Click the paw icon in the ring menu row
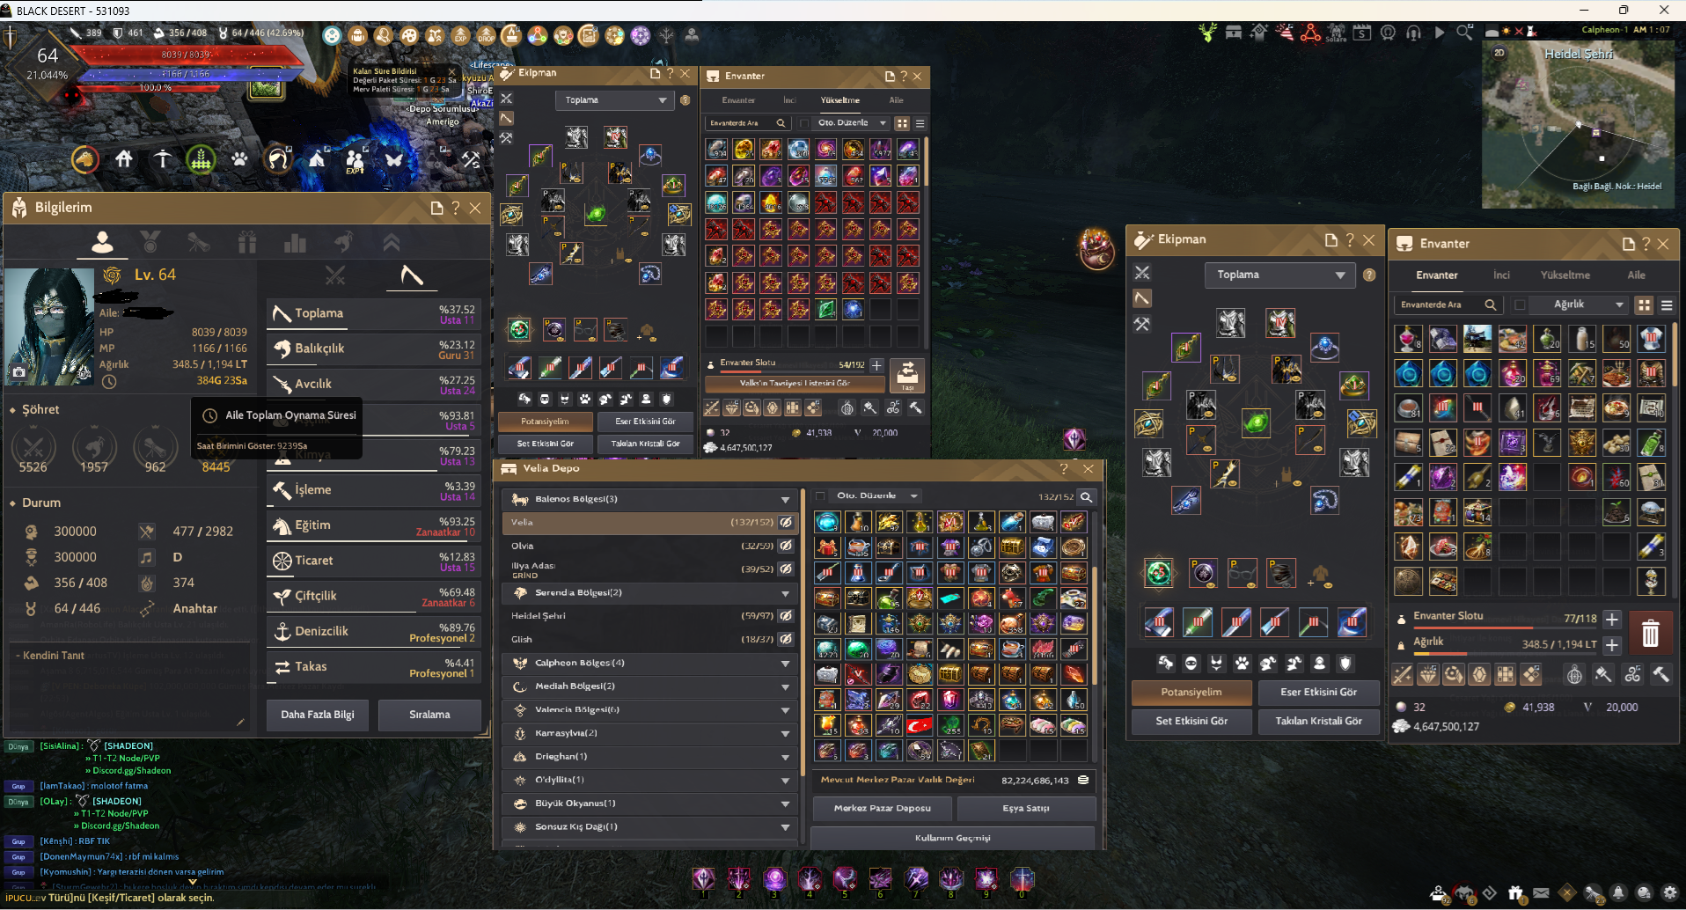The image size is (1686, 910). (239, 159)
